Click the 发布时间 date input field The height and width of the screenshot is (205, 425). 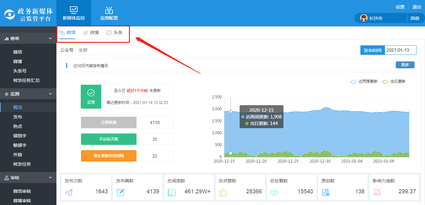[400, 50]
